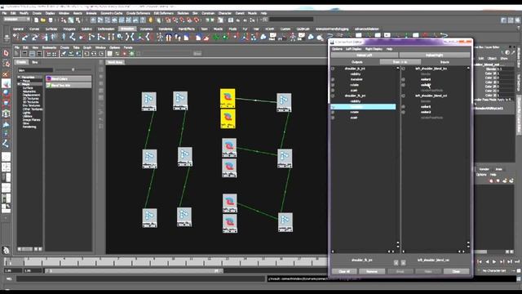Image resolution: width=522 pixels, height=294 pixels.
Task: Click the Input Connections icon in Hypershade toolbar
Action: coord(86,53)
